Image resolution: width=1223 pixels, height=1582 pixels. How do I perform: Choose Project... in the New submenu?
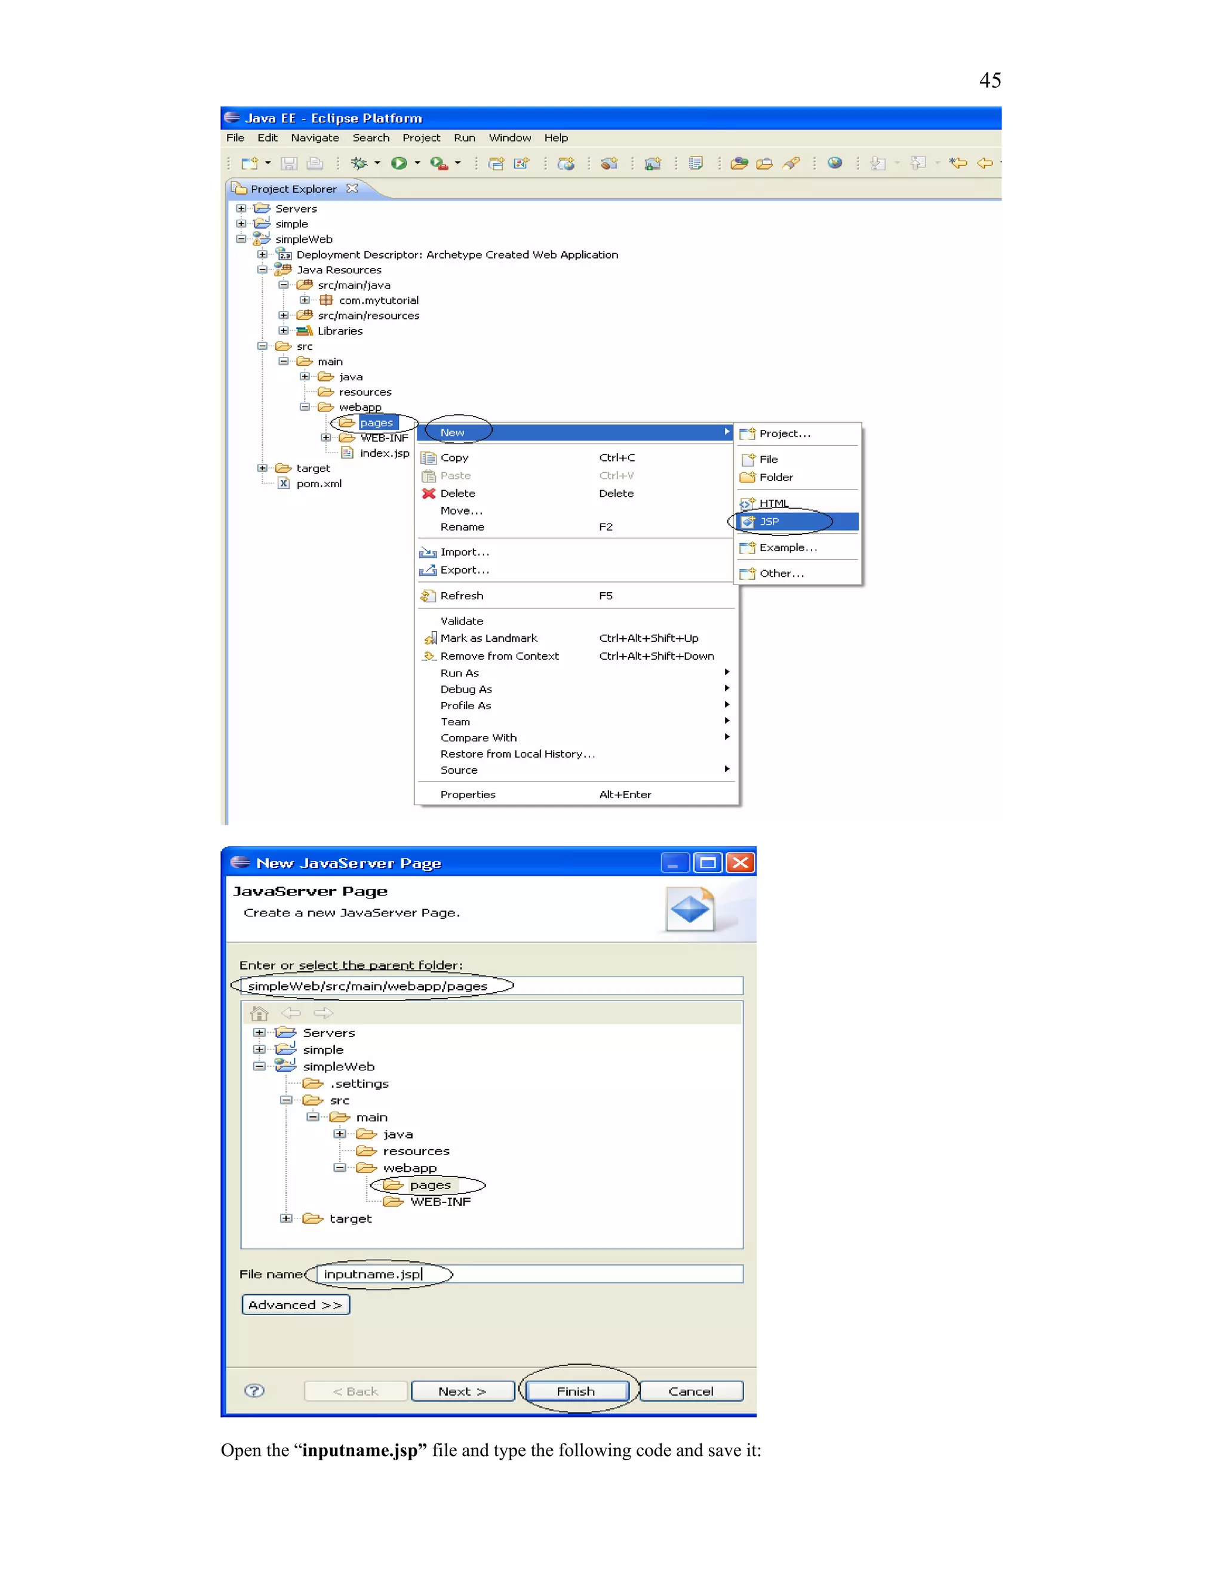click(x=798, y=433)
